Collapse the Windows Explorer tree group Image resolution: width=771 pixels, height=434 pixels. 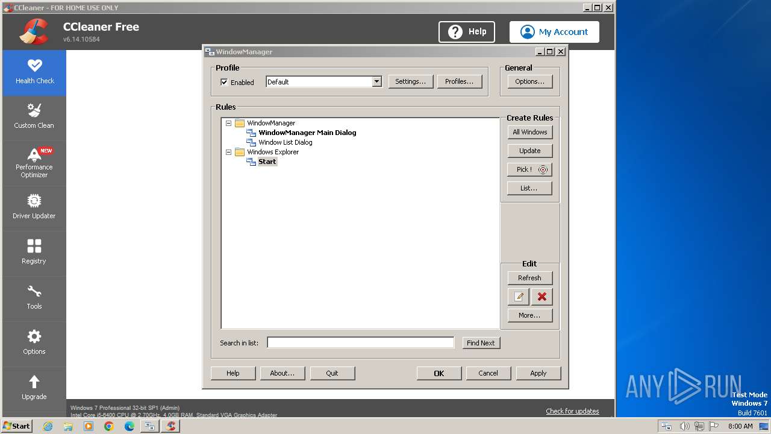point(228,152)
